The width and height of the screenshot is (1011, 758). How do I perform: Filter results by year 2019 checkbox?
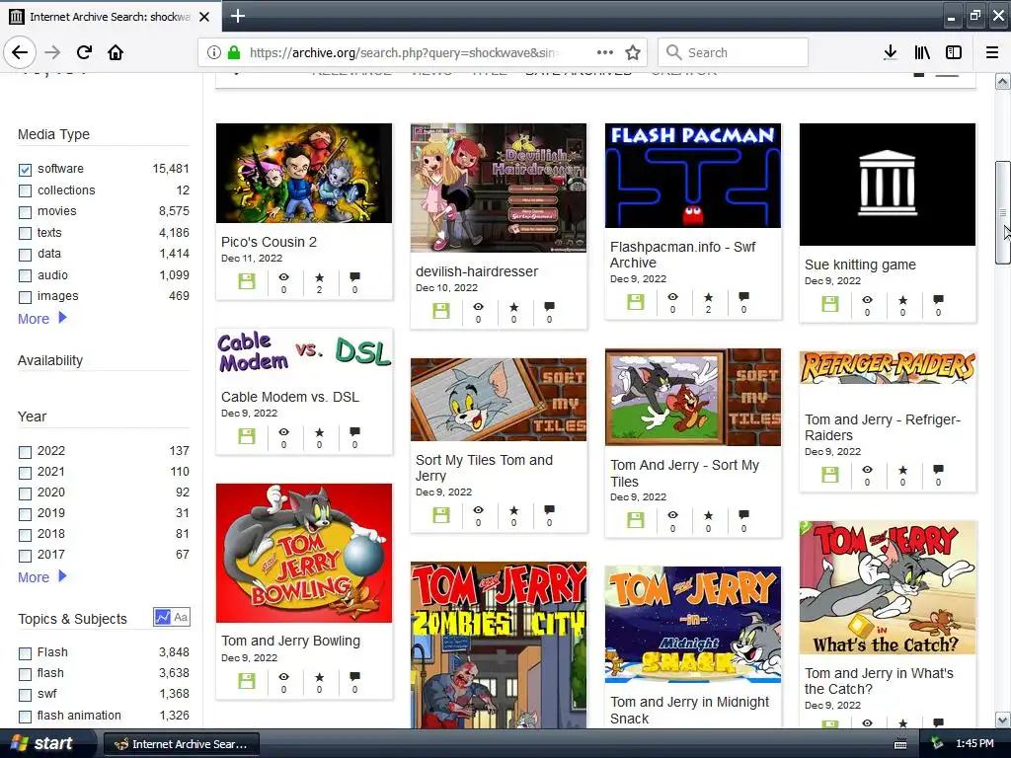[25, 514]
